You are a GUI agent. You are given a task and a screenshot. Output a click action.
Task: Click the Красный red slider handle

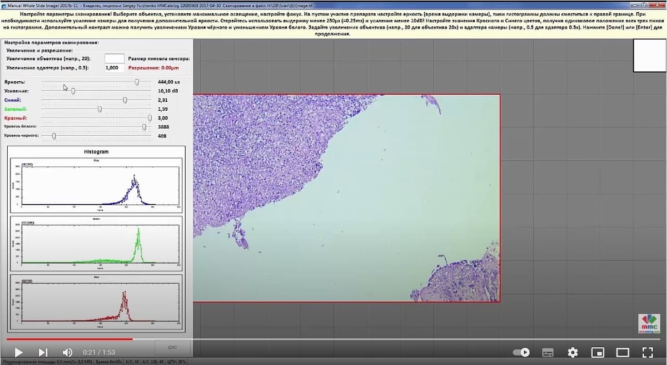point(150,118)
